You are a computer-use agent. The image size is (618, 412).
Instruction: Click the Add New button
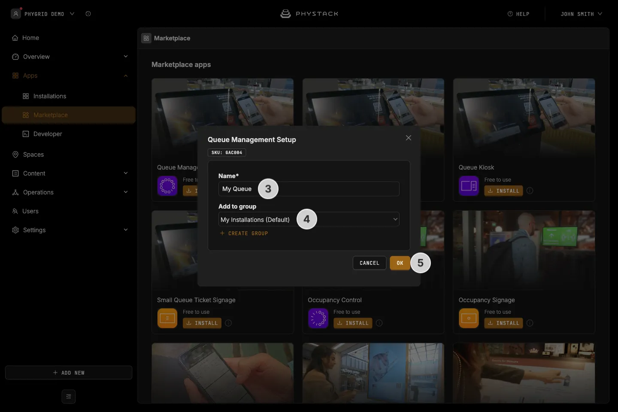coord(69,373)
